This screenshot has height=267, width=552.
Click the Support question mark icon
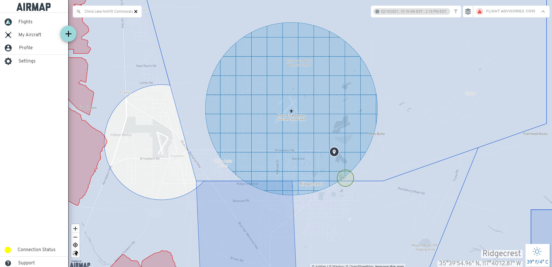point(8,263)
